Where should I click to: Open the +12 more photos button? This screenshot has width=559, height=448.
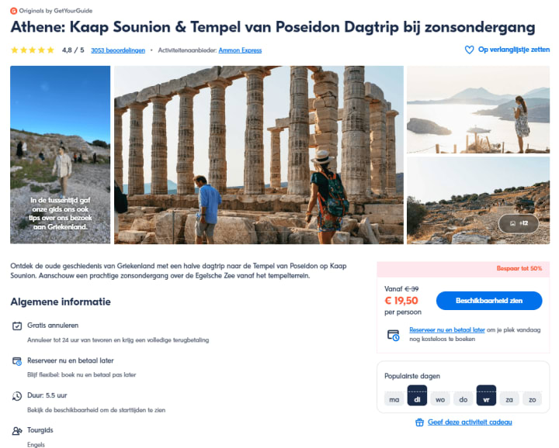point(519,223)
